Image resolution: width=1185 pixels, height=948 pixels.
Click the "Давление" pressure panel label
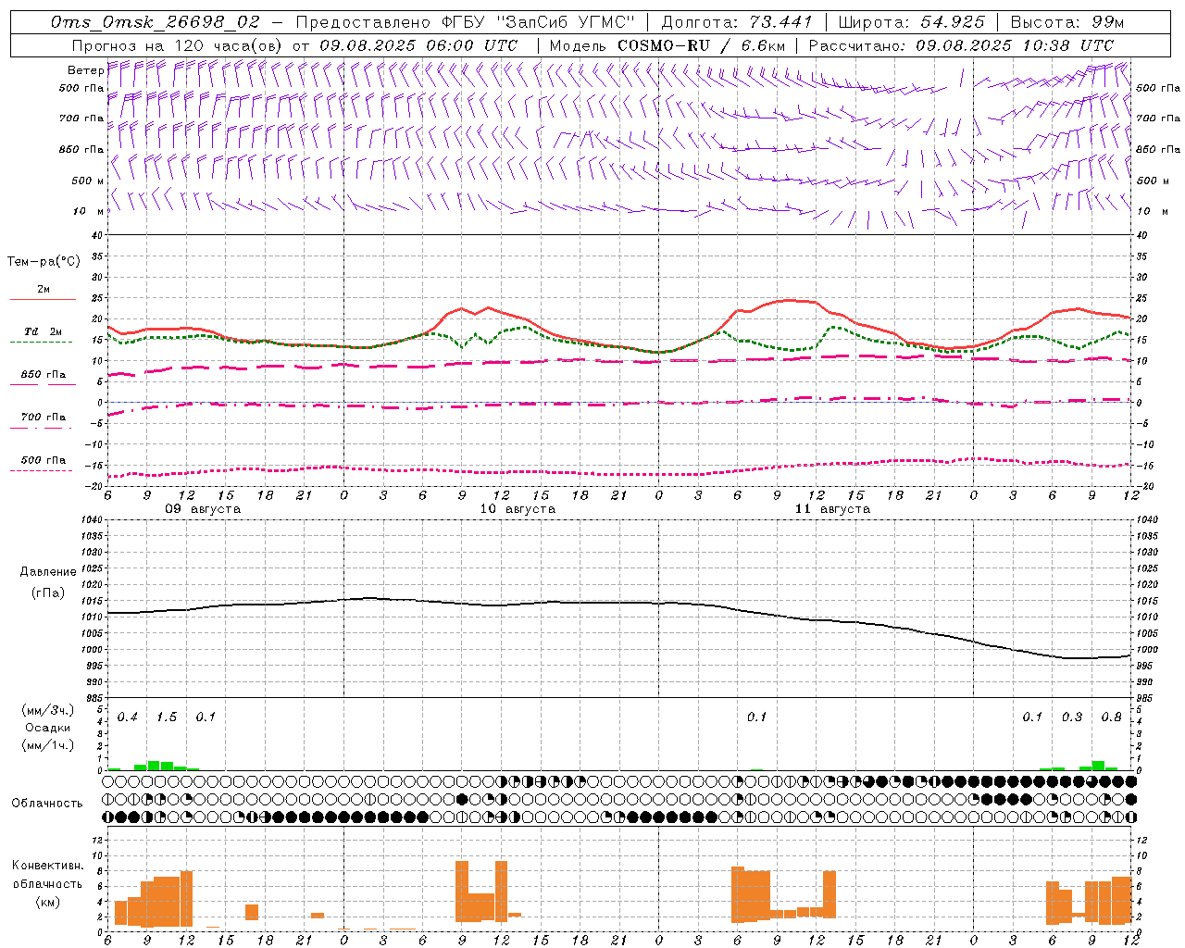tap(46, 572)
